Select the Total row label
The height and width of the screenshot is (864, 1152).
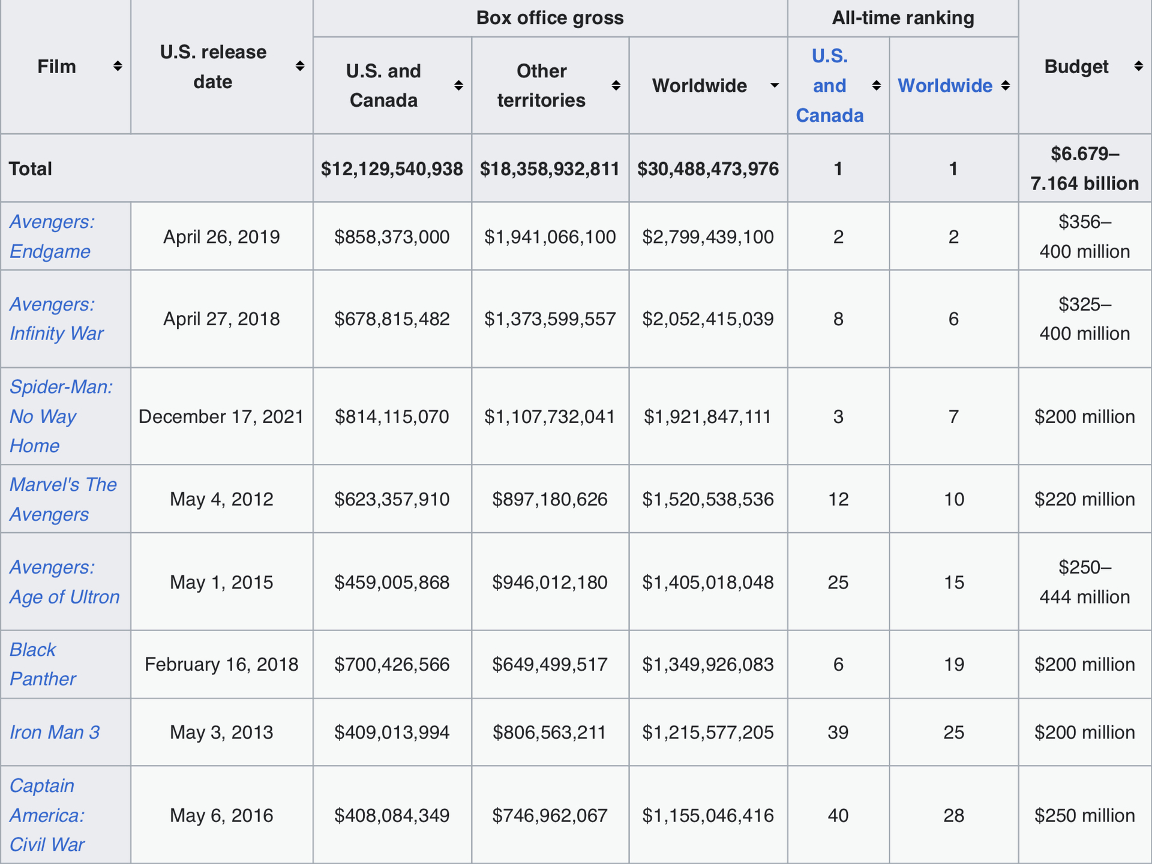pyautogui.click(x=31, y=169)
